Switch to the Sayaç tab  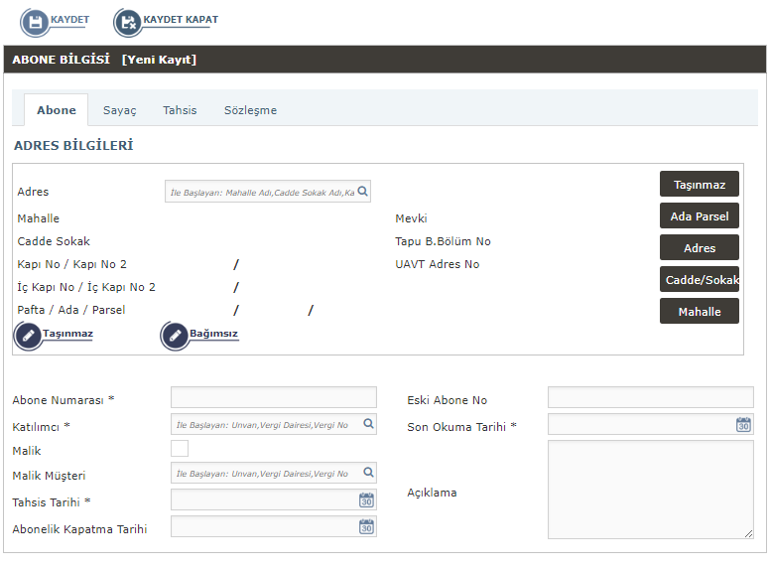120,110
